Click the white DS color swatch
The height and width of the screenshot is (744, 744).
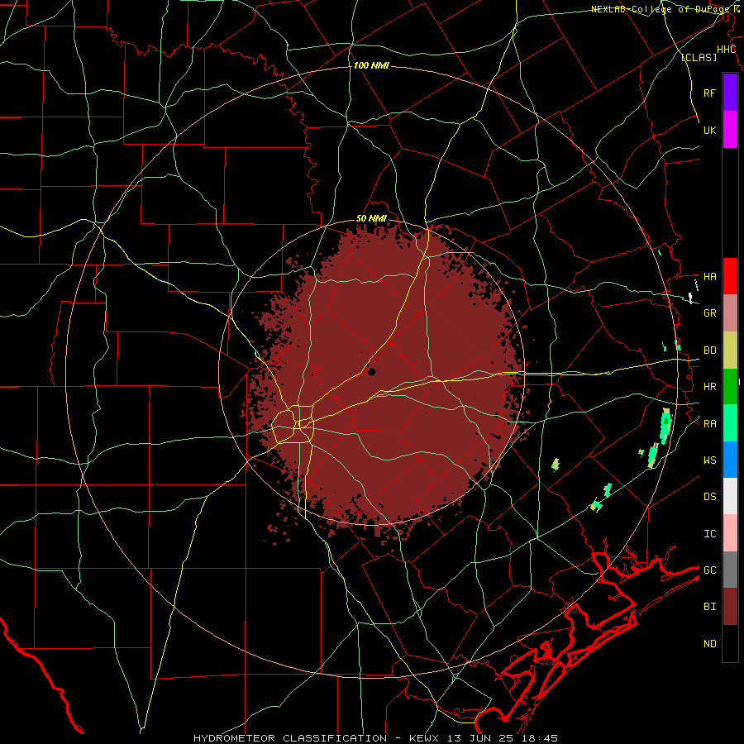point(730,496)
